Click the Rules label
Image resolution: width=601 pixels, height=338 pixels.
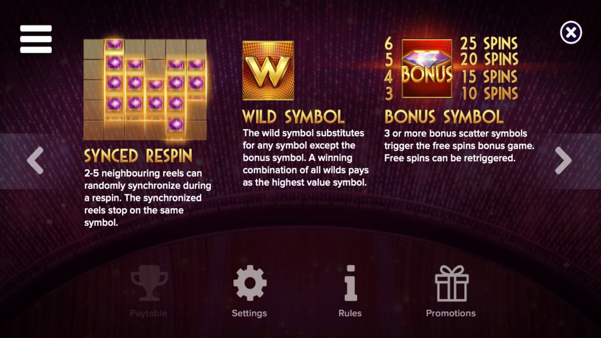tap(350, 313)
